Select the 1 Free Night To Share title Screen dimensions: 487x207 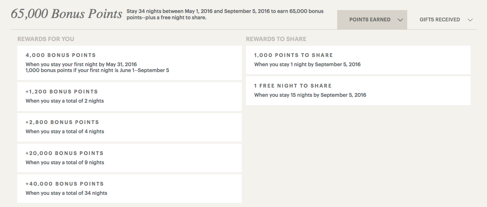coord(293,85)
